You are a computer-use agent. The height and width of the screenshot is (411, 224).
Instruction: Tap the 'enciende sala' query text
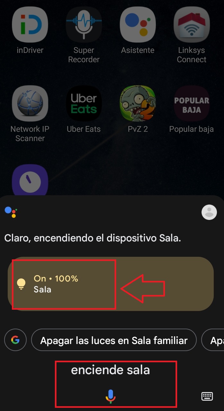tap(110, 370)
